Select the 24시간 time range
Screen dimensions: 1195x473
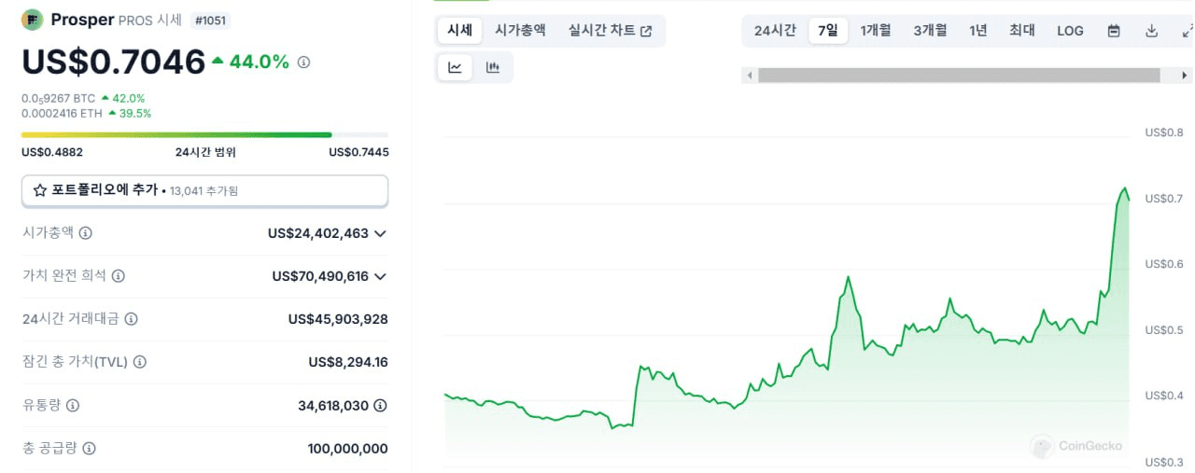pos(775,31)
